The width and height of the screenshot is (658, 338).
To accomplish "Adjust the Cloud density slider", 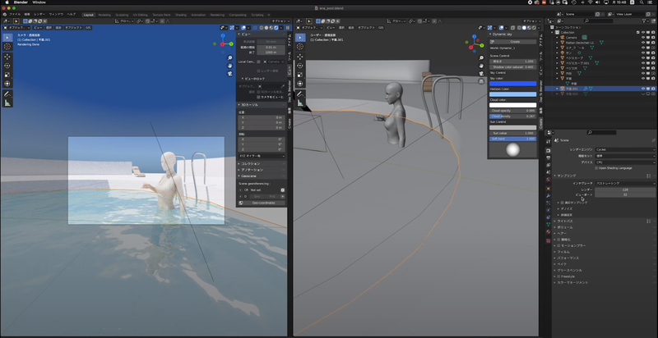I will 512,116.
